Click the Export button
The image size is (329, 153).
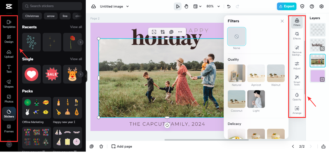[x=287, y=6]
